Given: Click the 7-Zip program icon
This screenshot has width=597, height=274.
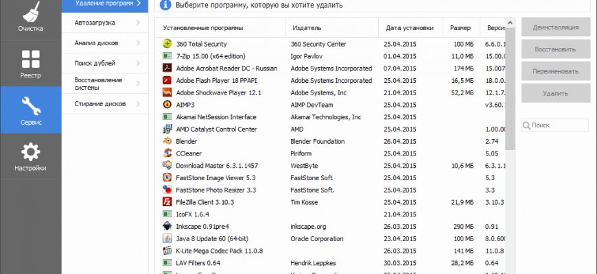Looking at the screenshot, I should click(167, 56).
